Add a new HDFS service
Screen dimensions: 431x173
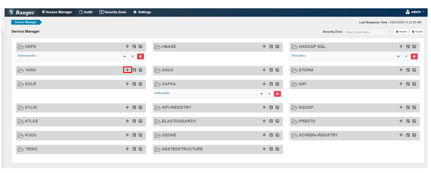pos(127,46)
